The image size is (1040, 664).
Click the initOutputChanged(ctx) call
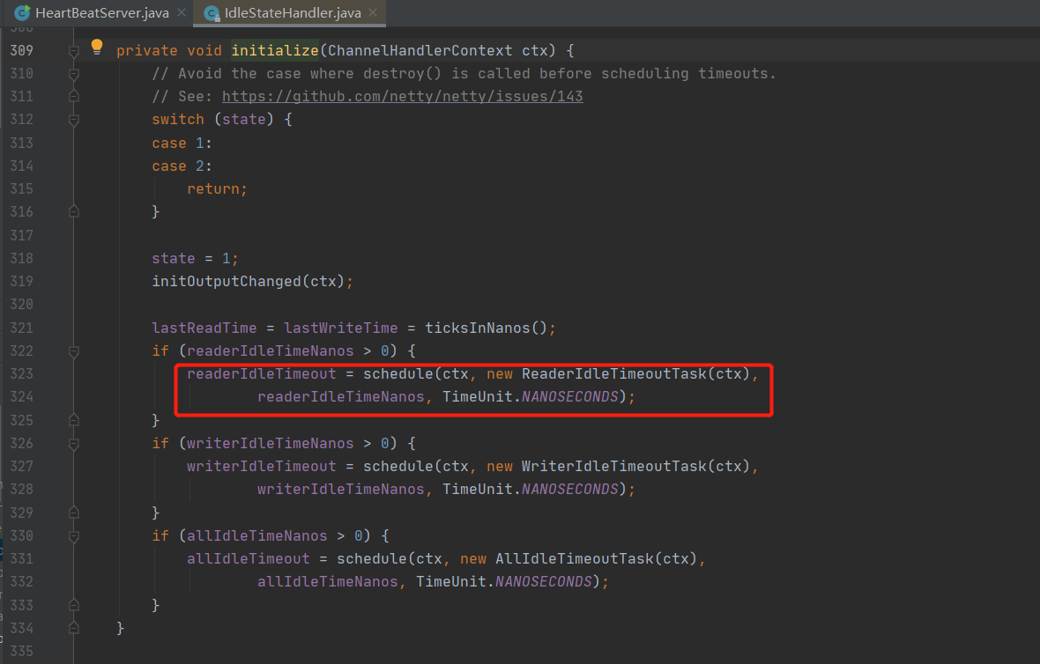(x=248, y=281)
